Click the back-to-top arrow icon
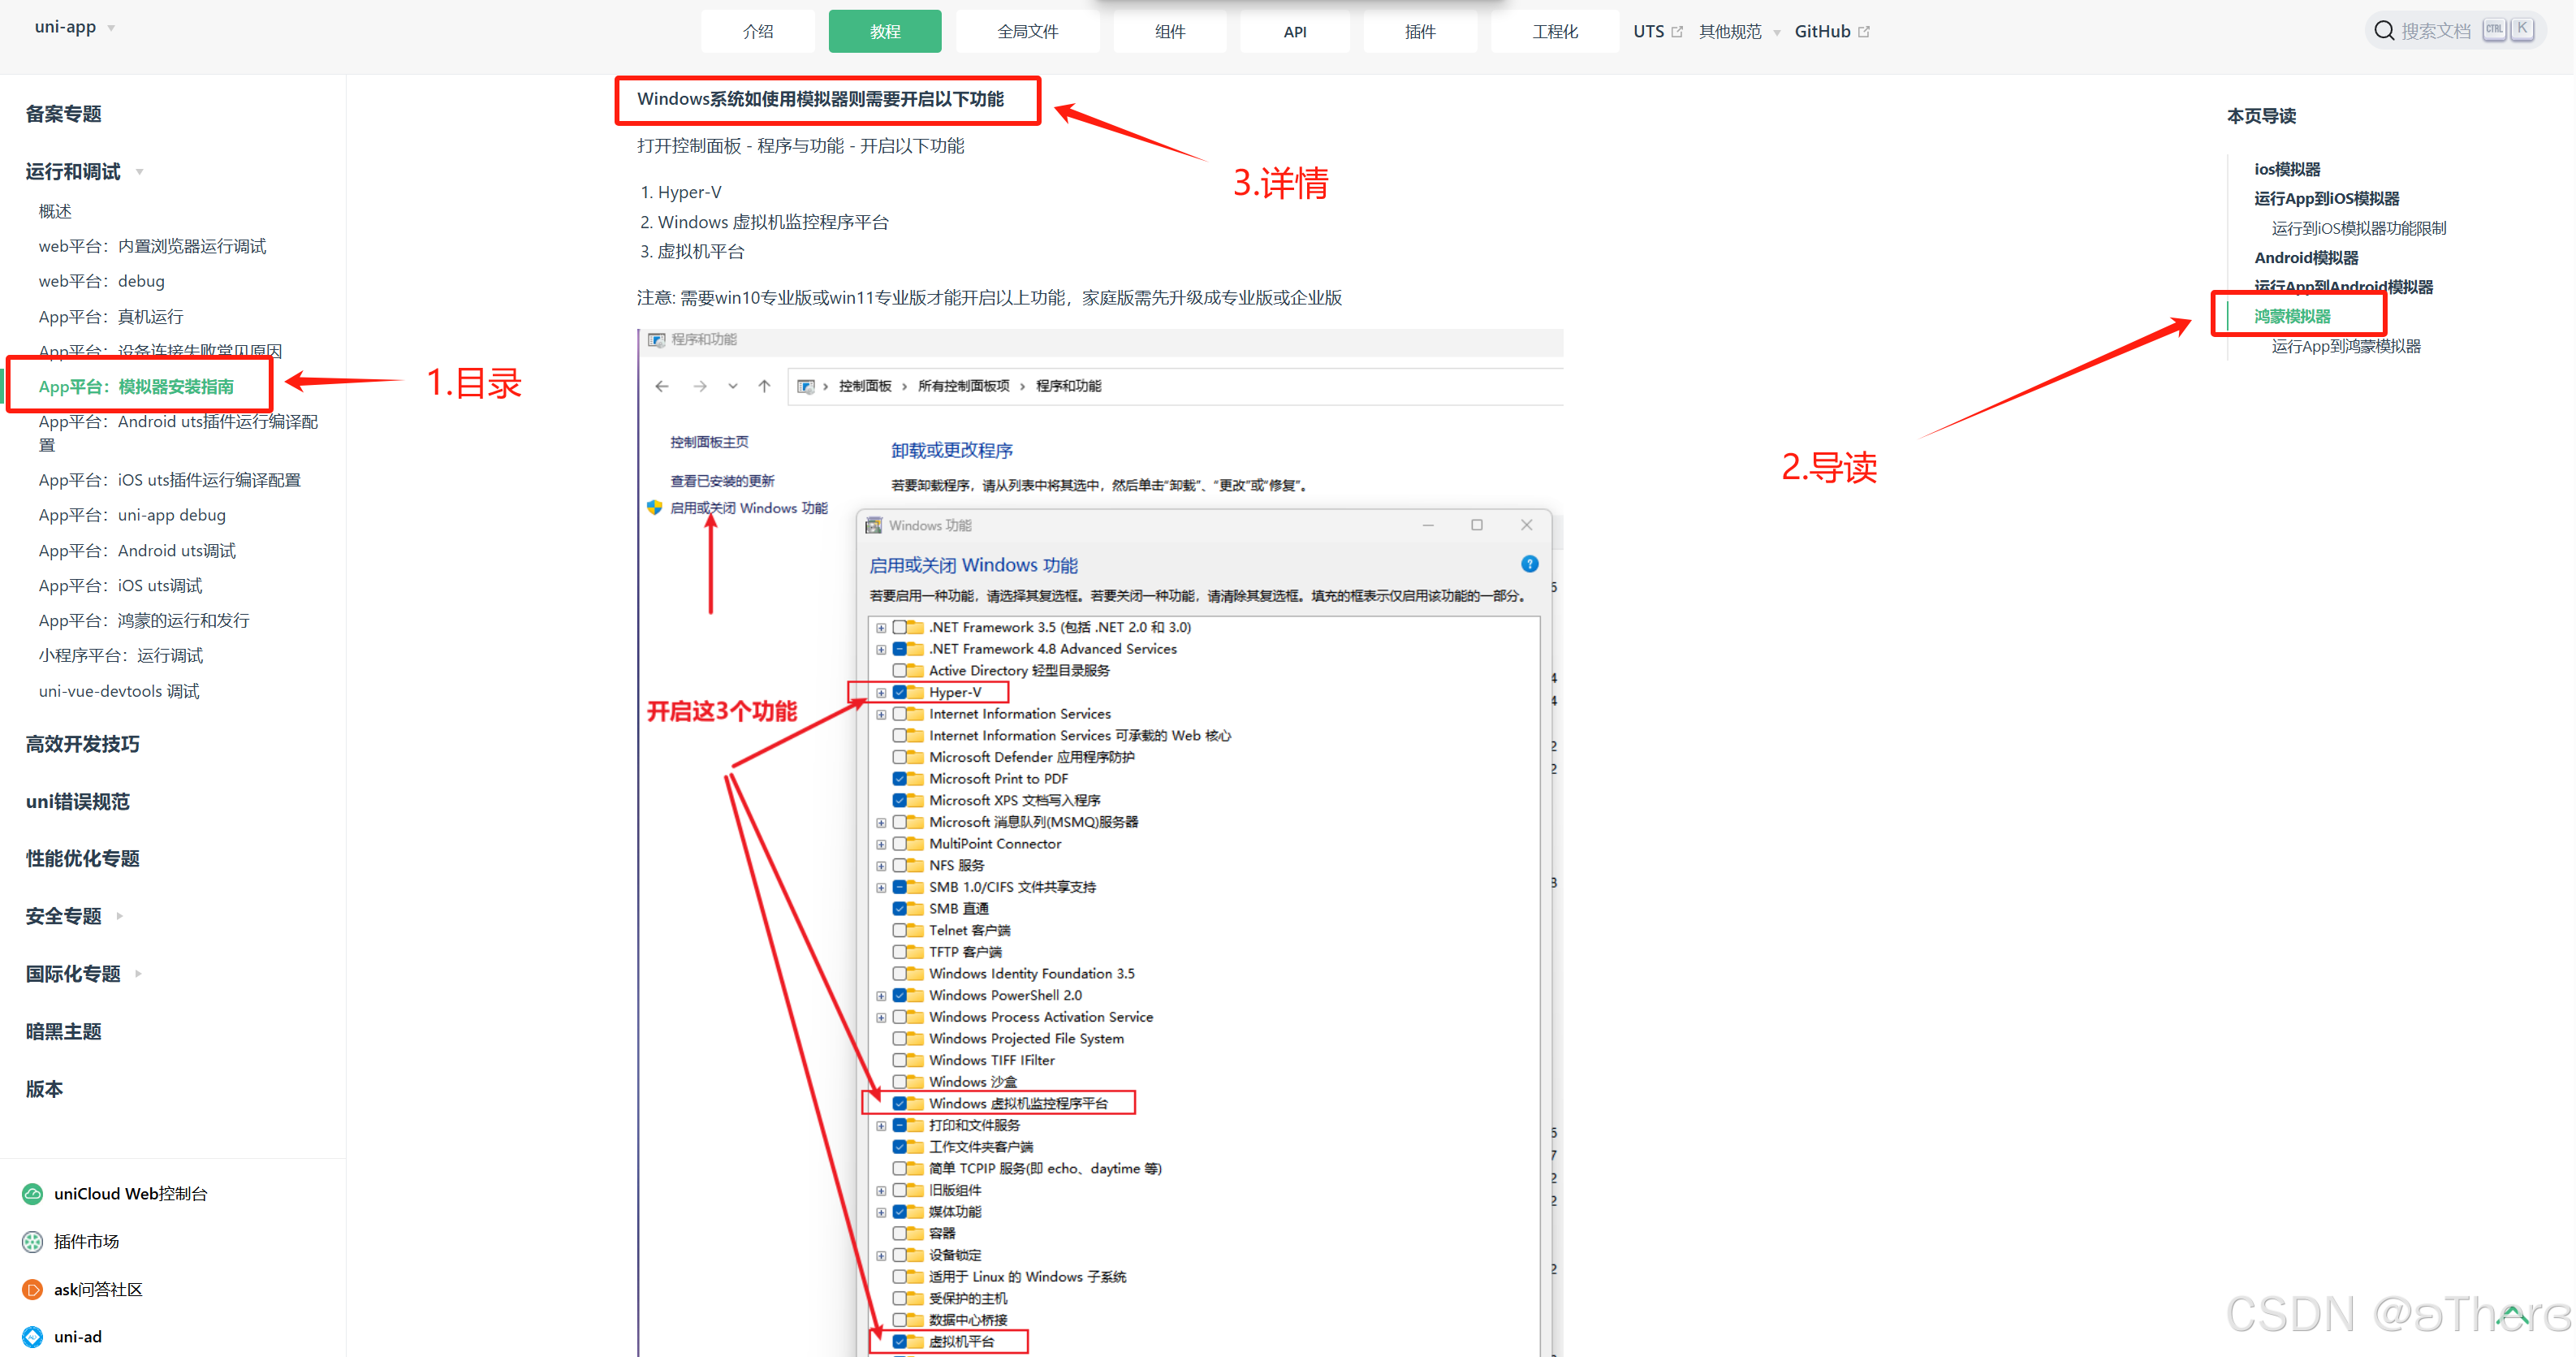 point(2511,1316)
